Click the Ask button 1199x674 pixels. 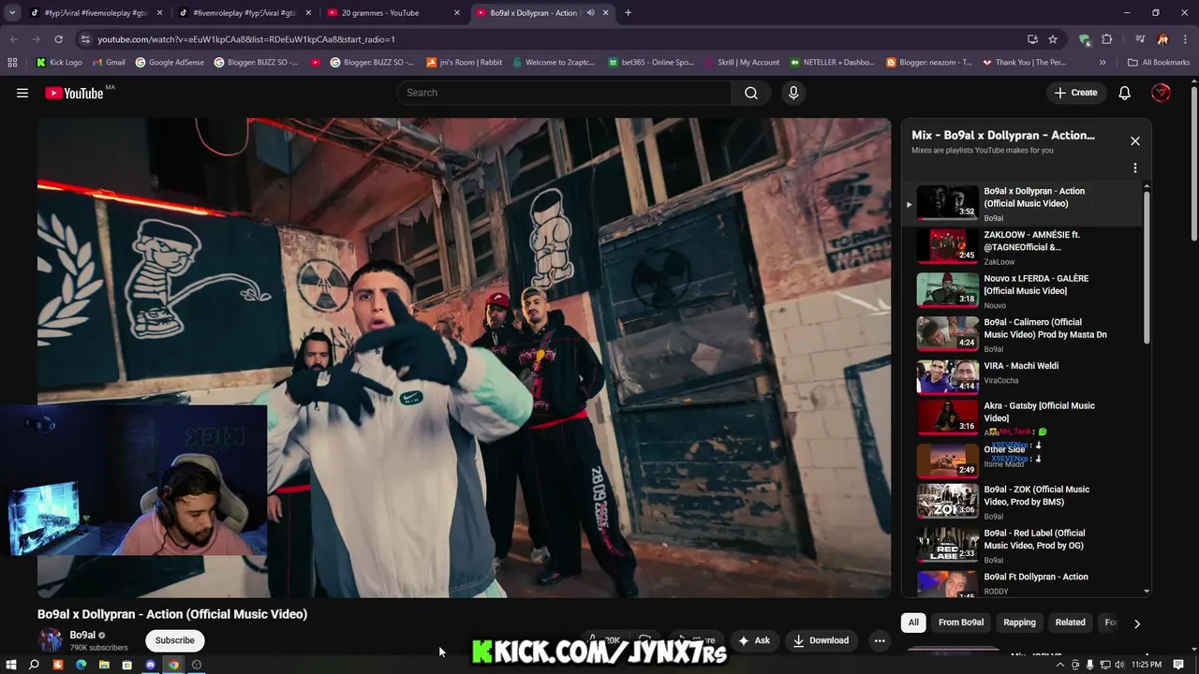click(754, 640)
